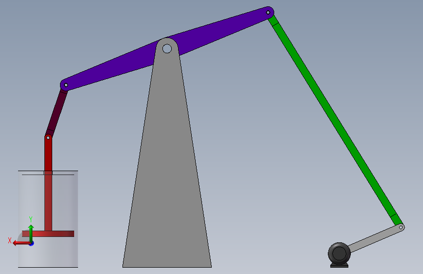Viewport: 423px width, 274px height.
Task: Select the green connecting rod
Action: (335, 120)
